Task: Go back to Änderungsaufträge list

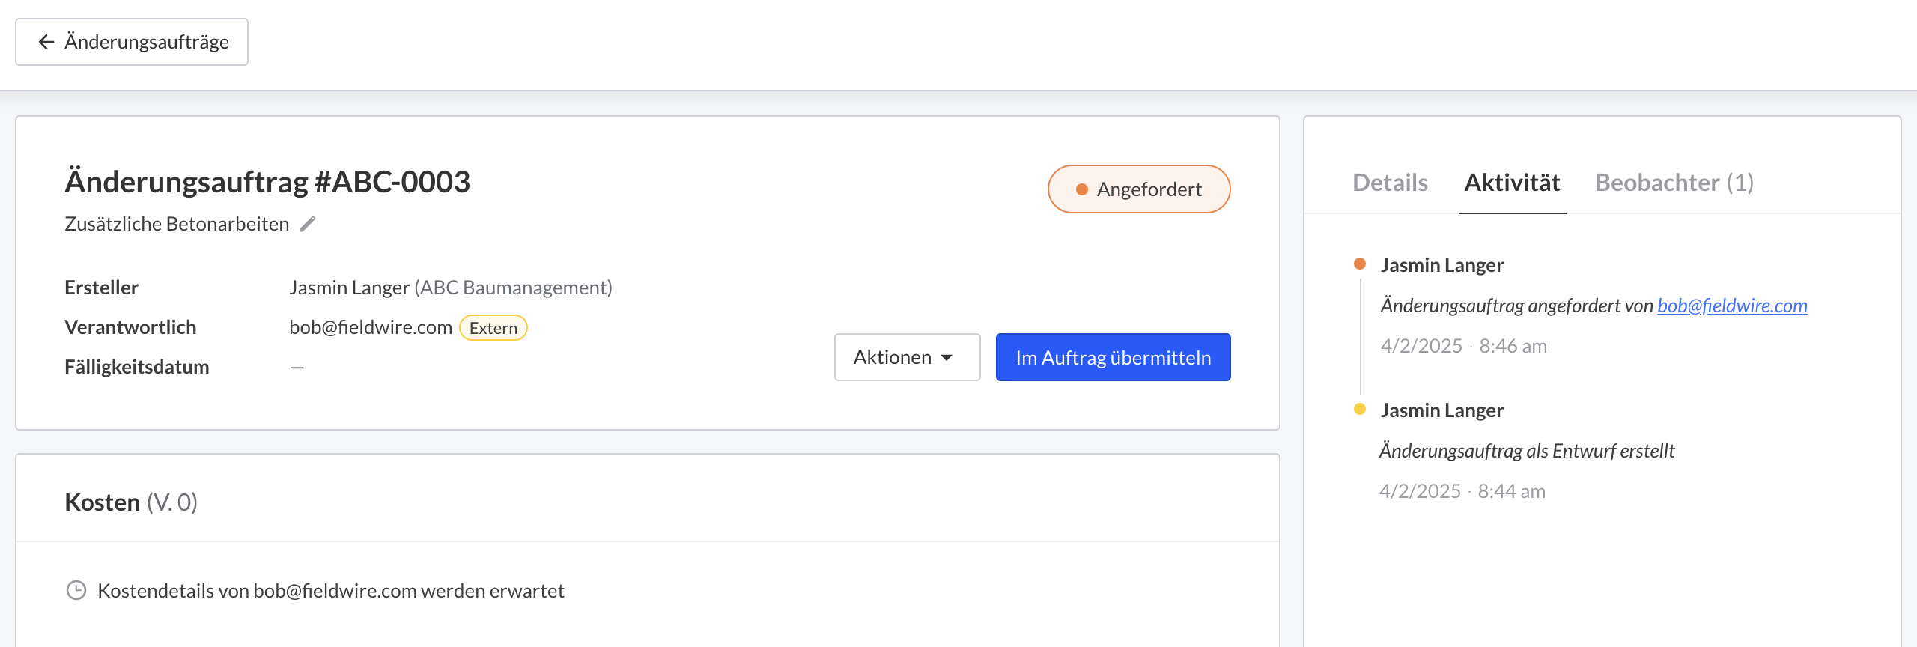Action: [x=132, y=42]
